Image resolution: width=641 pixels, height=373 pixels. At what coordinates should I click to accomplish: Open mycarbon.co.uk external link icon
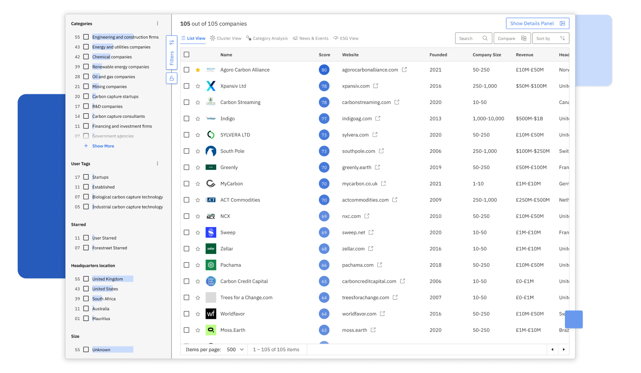click(x=383, y=183)
